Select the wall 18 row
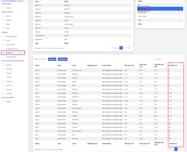Viewport: 187px width, 152px height. click(109, 101)
